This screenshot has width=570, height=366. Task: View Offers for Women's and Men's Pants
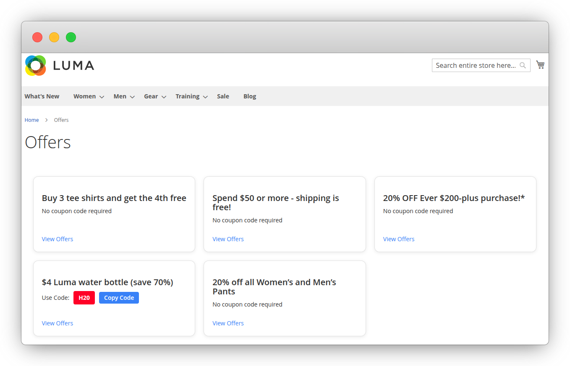click(x=228, y=323)
